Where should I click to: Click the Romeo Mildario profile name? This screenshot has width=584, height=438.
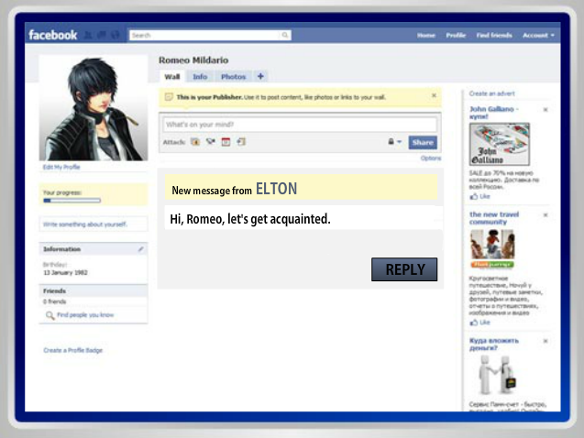click(193, 60)
